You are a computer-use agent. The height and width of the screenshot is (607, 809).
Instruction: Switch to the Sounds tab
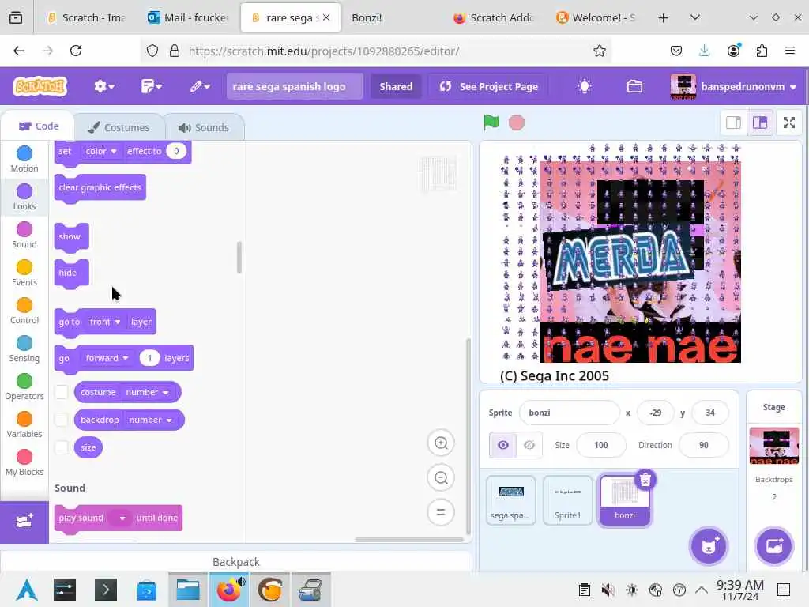click(x=204, y=127)
